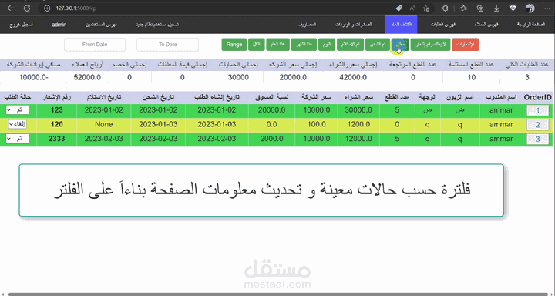Click the red الإشعارات button
This screenshot has width=555, height=296.
pos(465,44)
